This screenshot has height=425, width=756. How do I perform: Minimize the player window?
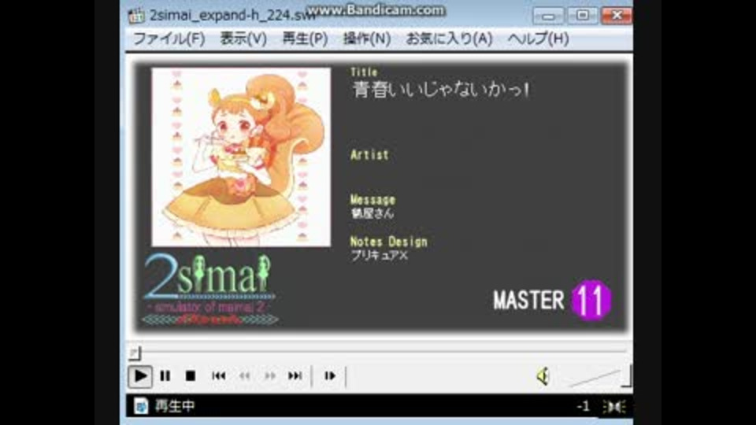coord(548,16)
